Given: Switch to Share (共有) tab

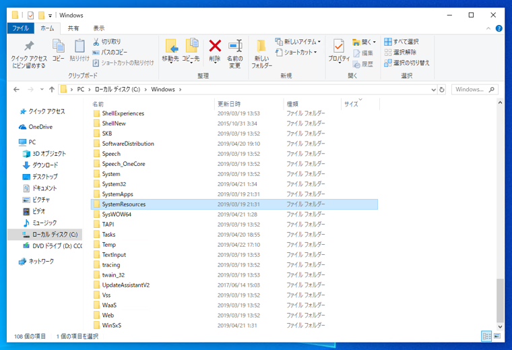Looking at the screenshot, I should [73, 28].
